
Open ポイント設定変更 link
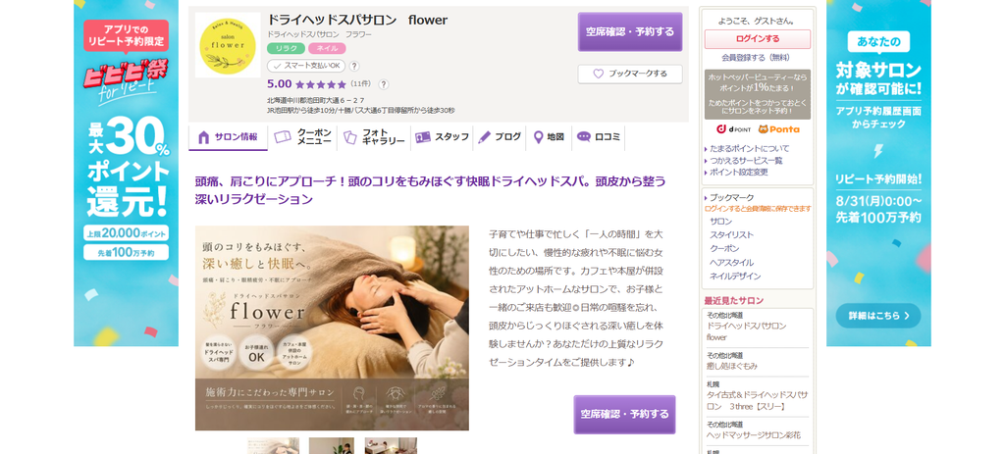(x=738, y=173)
